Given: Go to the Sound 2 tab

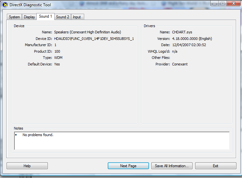Looking at the screenshot, I should (x=63, y=17).
